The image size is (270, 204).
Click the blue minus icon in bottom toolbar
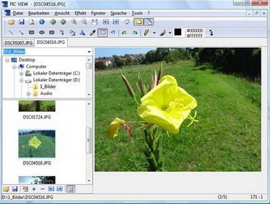click(x=42, y=189)
